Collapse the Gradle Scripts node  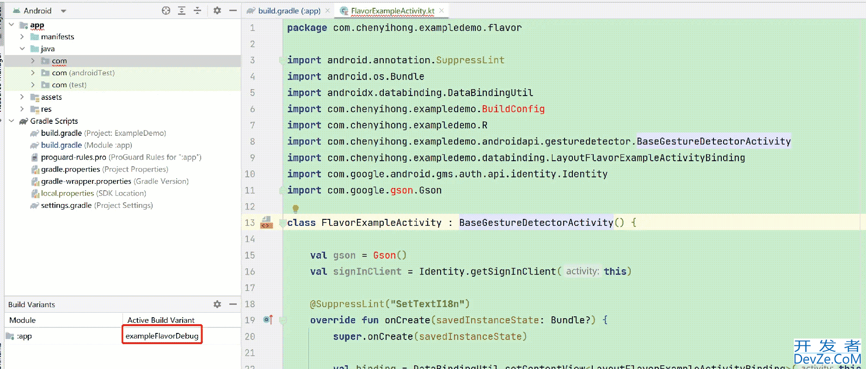(x=12, y=121)
